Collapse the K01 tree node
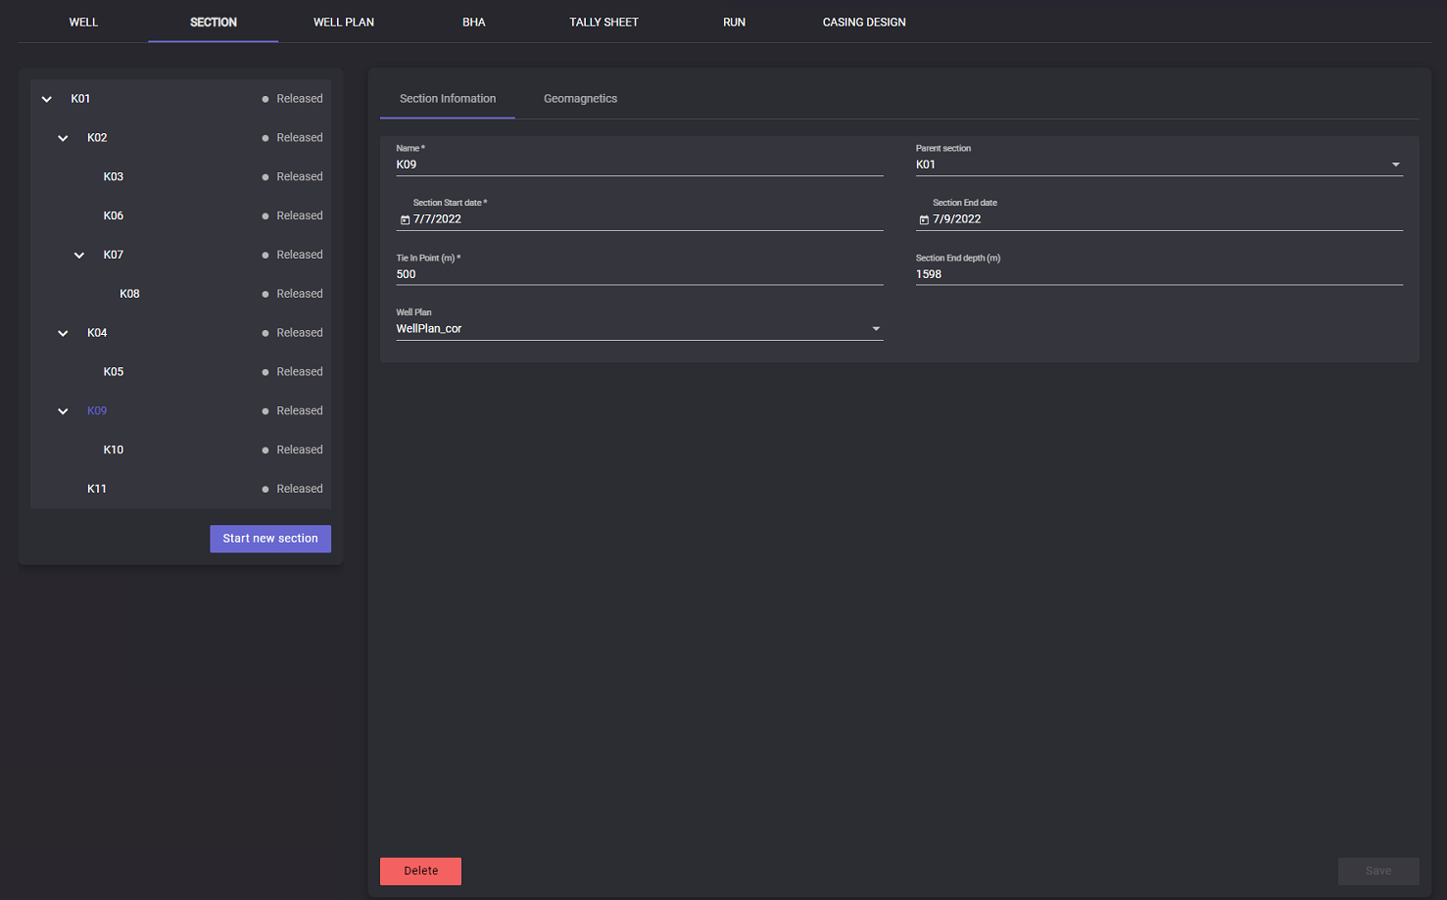The width and height of the screenshot is (1447, 900). (x=46, y=99)
